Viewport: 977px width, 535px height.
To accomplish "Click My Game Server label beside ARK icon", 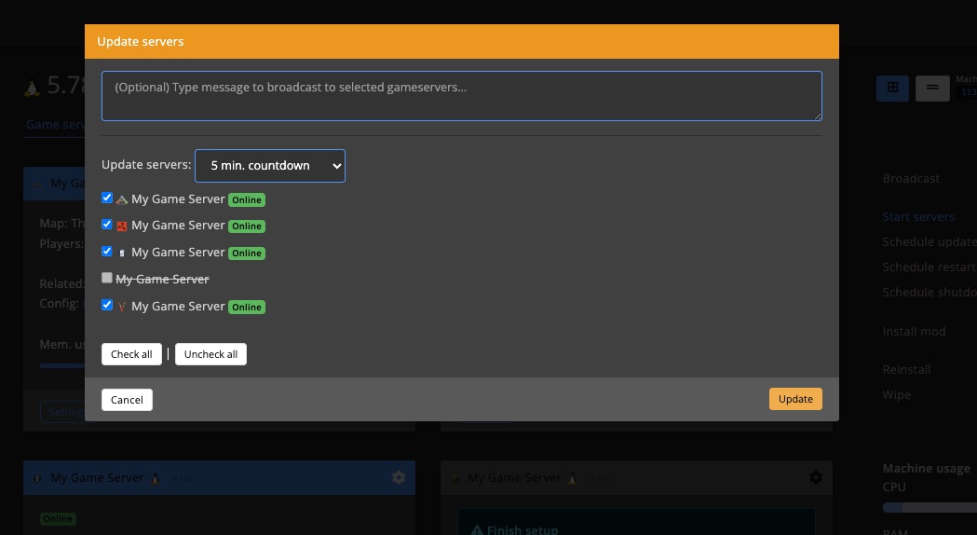I will point(178,199).
